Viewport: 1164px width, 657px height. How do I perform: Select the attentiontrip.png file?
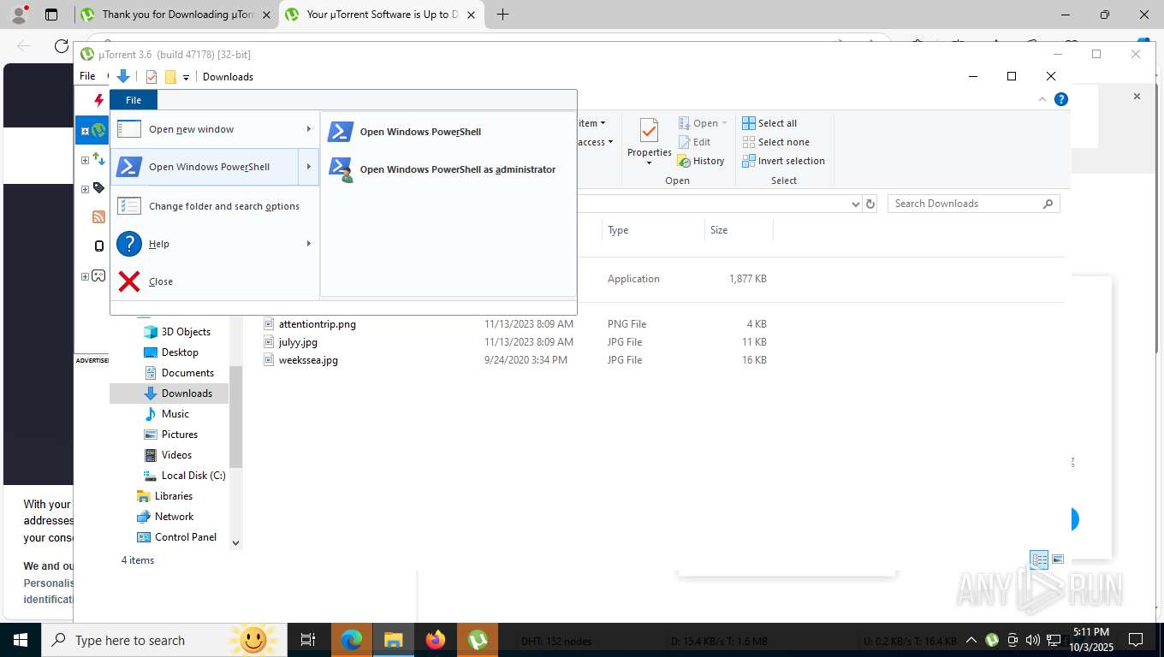[317, 324]
